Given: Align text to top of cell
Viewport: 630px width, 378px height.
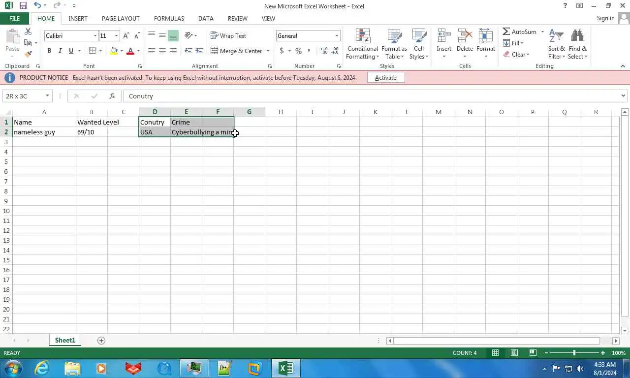Looking at the screenshot, I should tap(152, 35).
